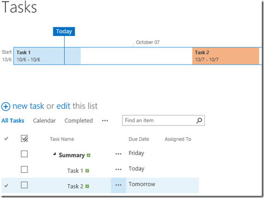264x198 pixels.
Task: Toggle the Task 1 row checkbox
Action: (x=24, y=169)
